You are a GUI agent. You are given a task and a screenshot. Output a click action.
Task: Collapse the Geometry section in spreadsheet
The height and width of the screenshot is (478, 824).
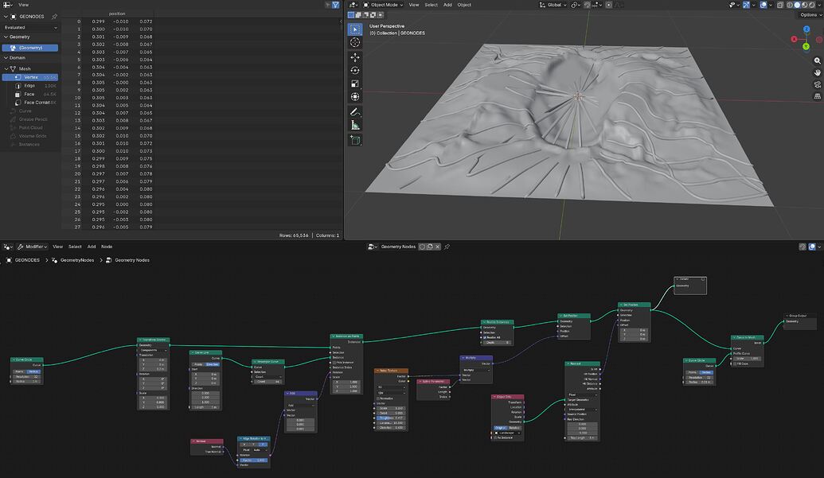click(x=6, y=37)
